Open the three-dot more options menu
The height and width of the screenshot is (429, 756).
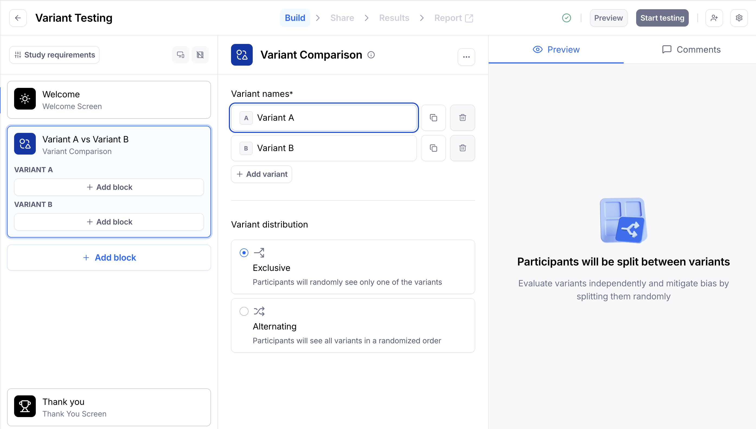466,57
